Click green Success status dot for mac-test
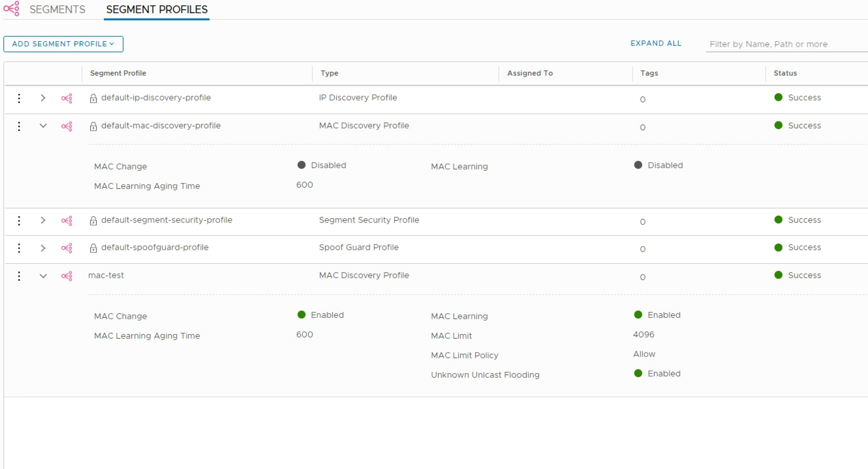 tap(778, 275)
